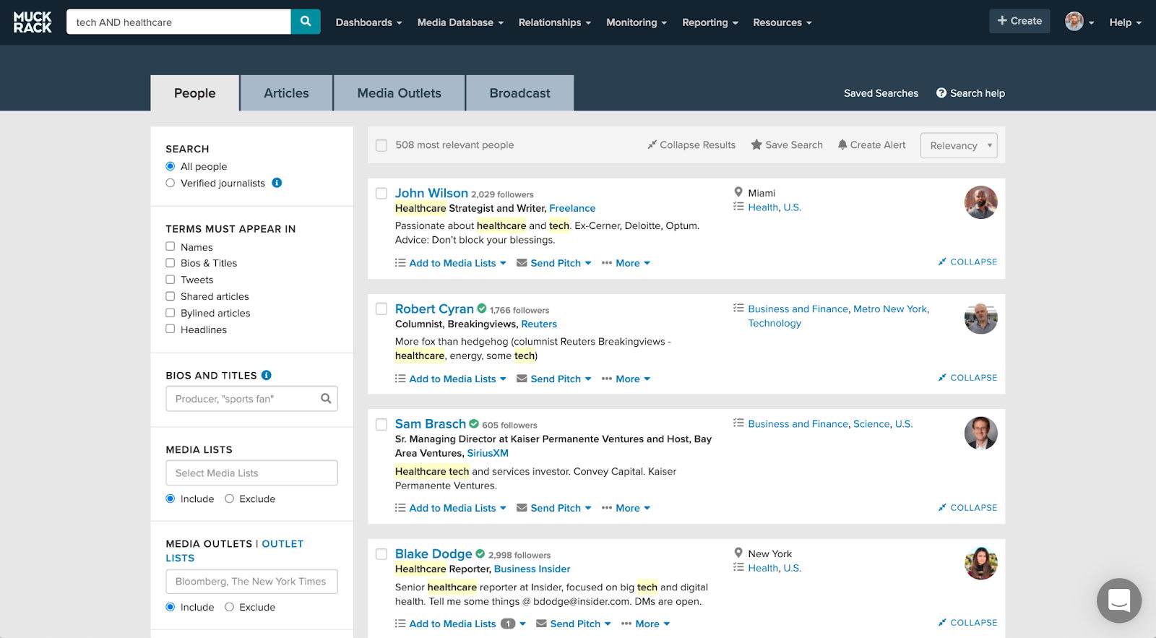Click the Select Media Lists input field
The height and width of the screenshot is (638, 1156).
pos(251,473)
